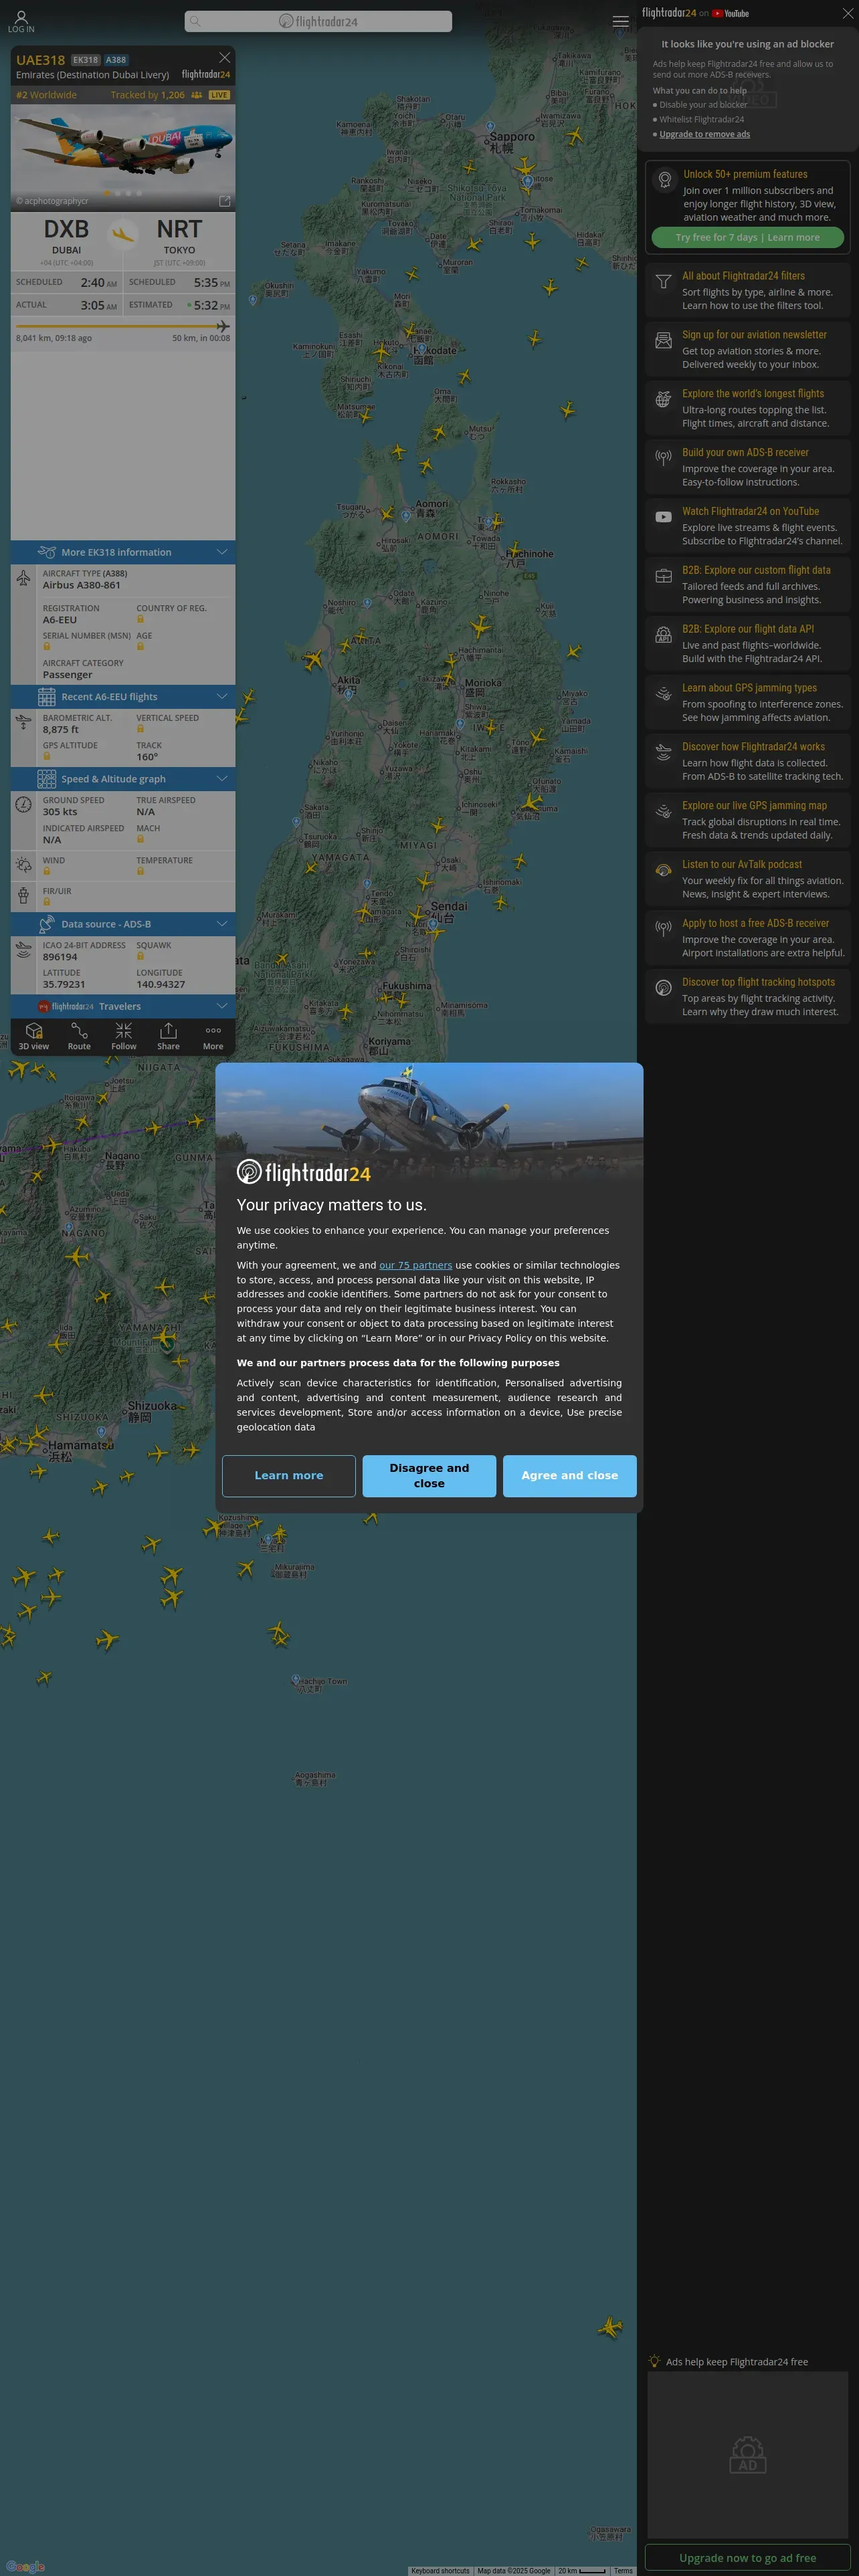Click the flight tracking hotspots icon

(x=663, y=988)
